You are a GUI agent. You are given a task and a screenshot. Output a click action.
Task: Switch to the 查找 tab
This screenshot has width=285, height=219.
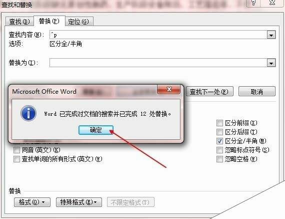[x=19, y=22]
